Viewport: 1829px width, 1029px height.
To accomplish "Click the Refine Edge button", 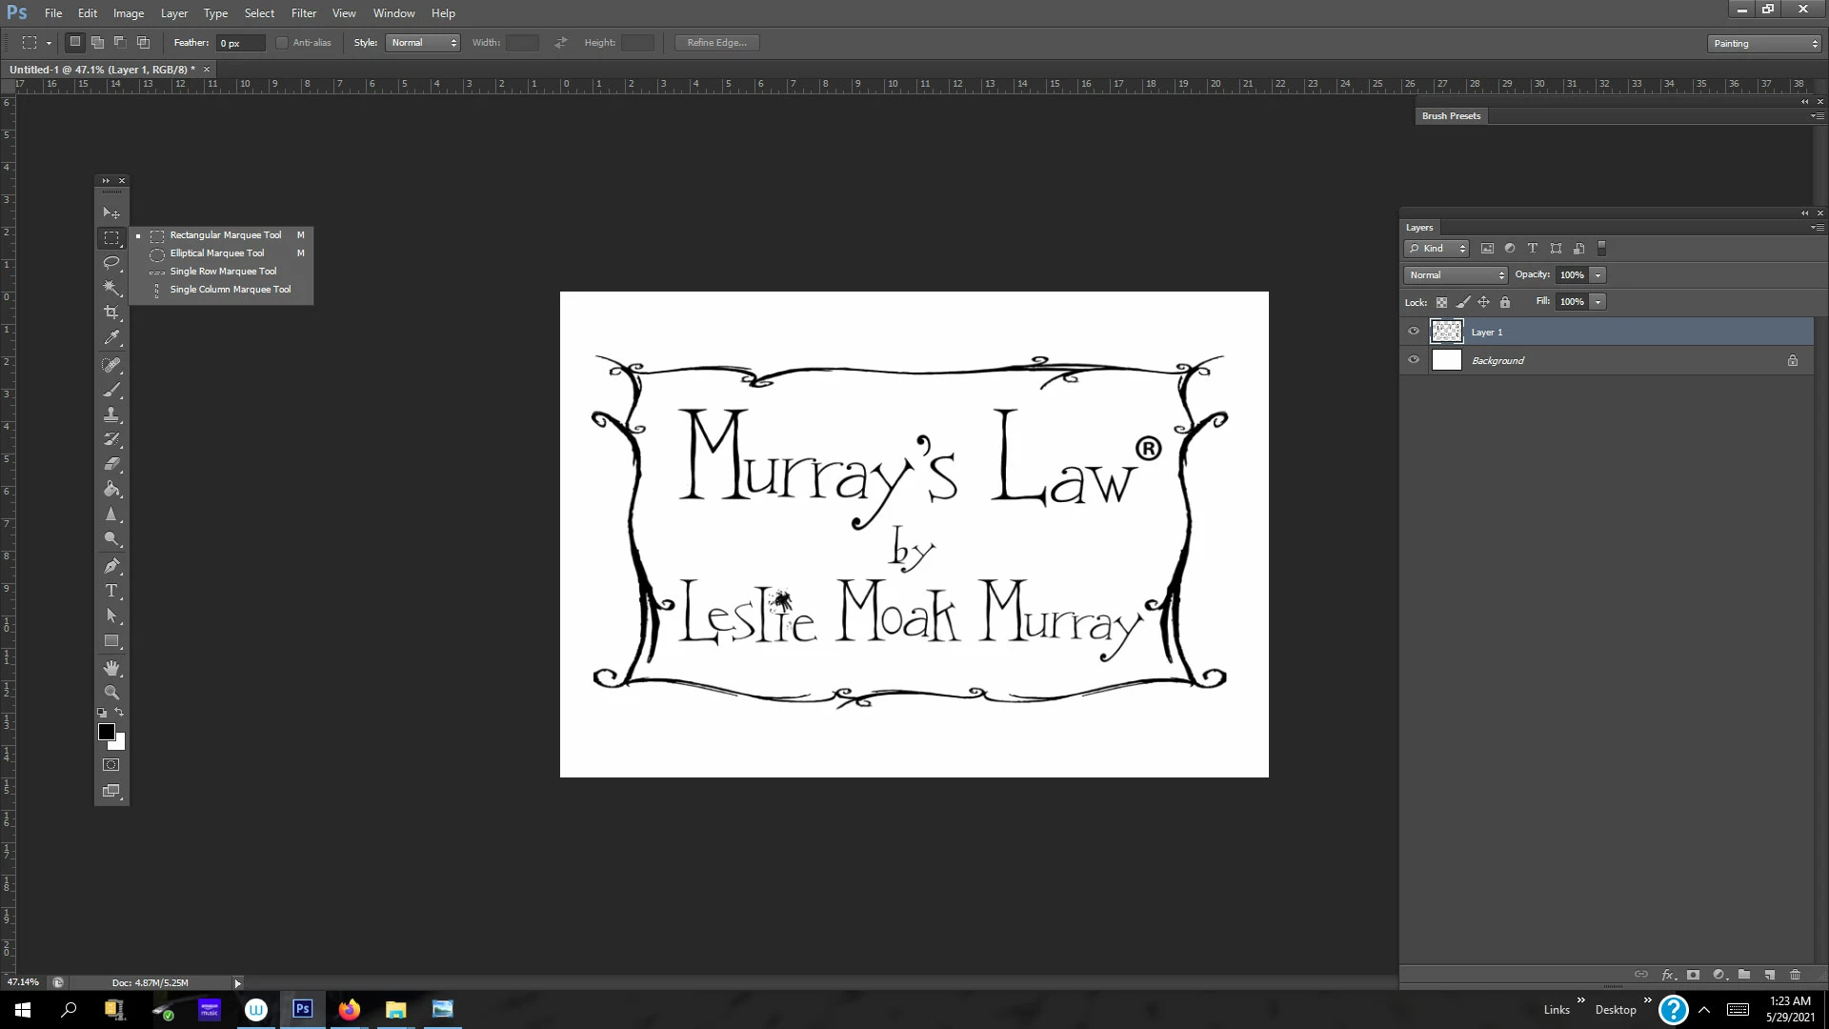I will (x=716, y=43).
